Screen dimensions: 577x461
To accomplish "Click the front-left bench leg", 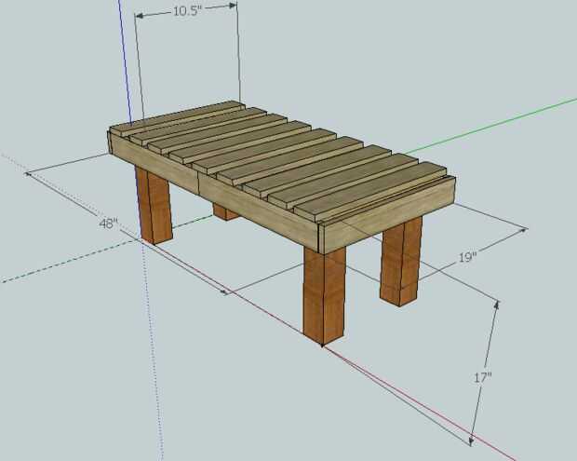I will point(154,205).
